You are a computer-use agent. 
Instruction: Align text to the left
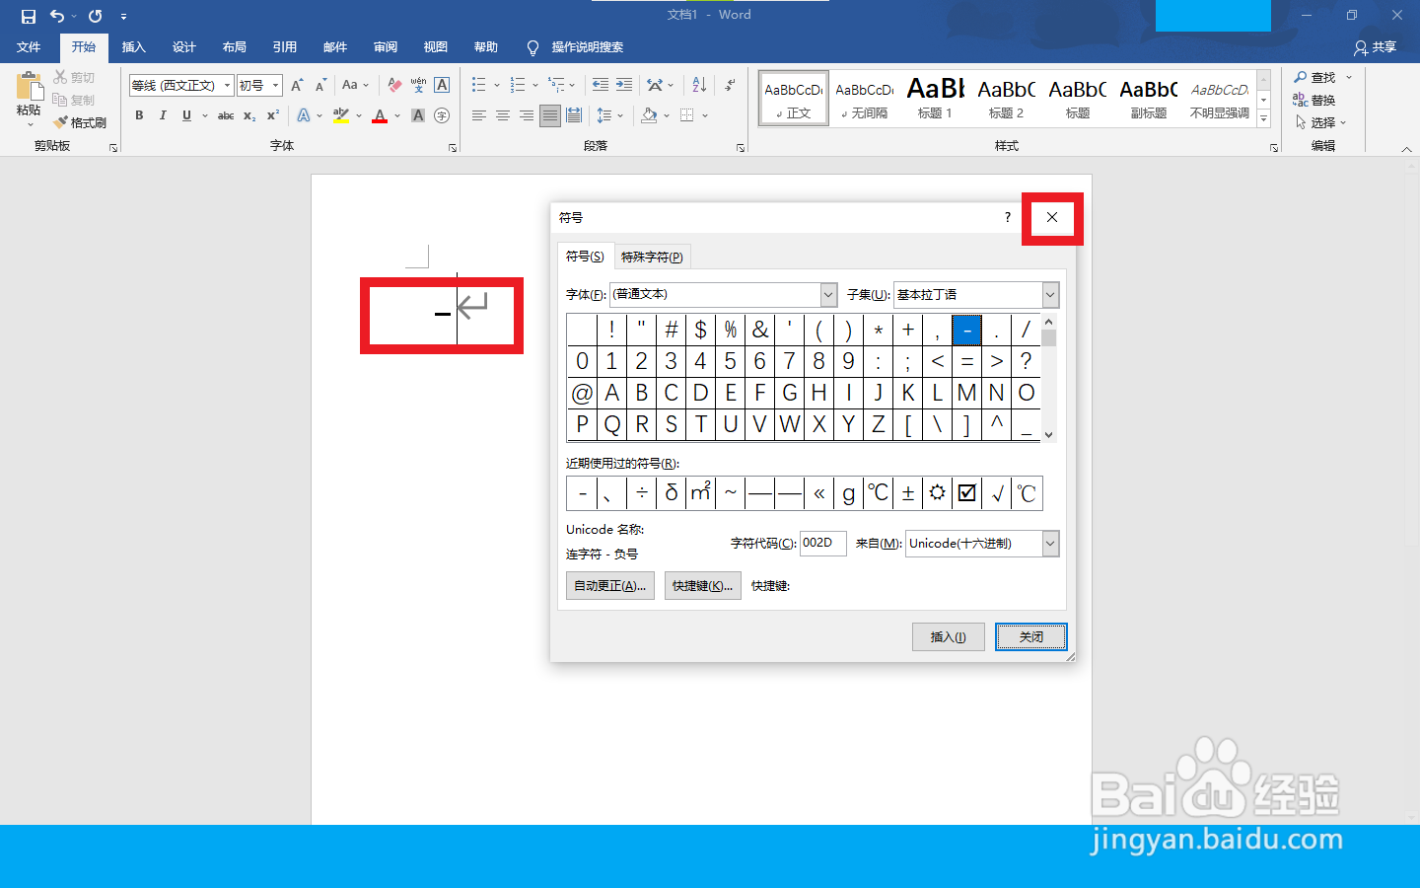479,115
